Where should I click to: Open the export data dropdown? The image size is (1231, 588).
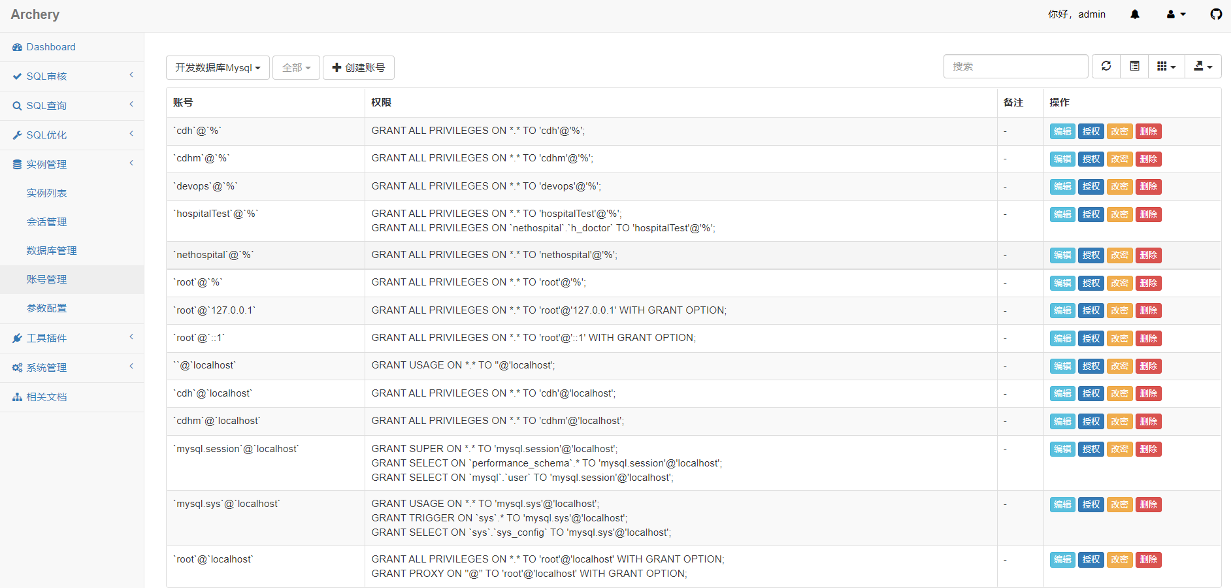(1203, 66)
